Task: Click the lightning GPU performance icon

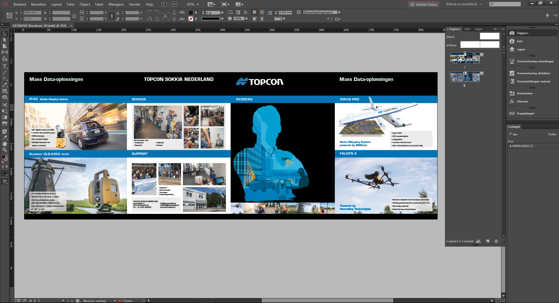Action: click(547, 16)
